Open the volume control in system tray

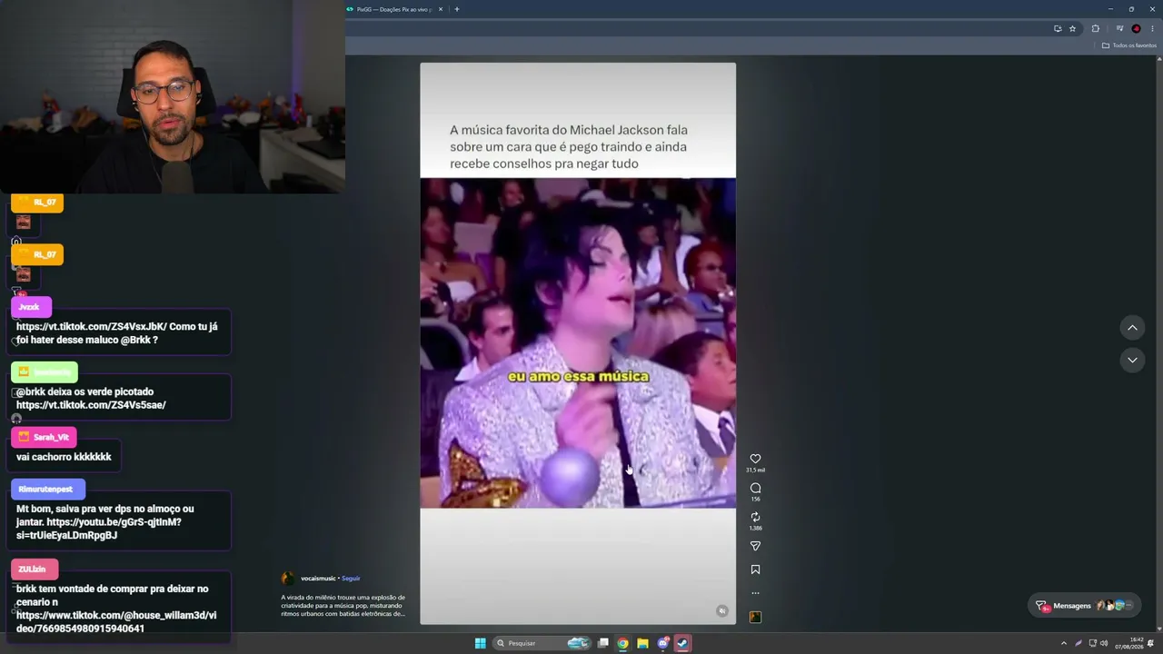coord(1104,643)
